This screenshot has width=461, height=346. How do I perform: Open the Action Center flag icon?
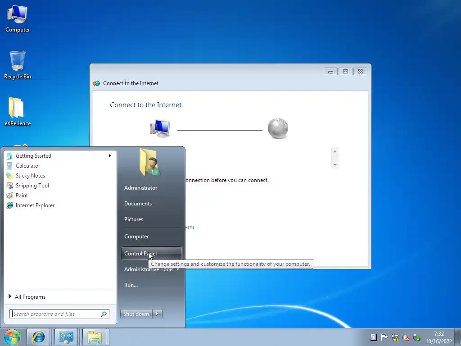tap(384, 337)
